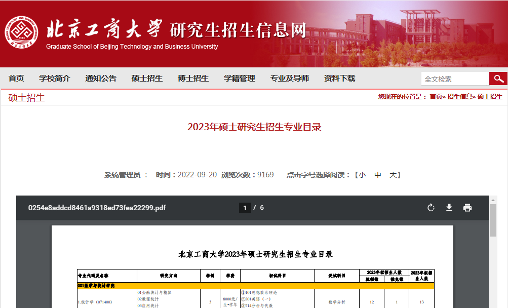The image size is (508, 308).
Task: Open the 学校简介 menu
Action: (55, 79)
